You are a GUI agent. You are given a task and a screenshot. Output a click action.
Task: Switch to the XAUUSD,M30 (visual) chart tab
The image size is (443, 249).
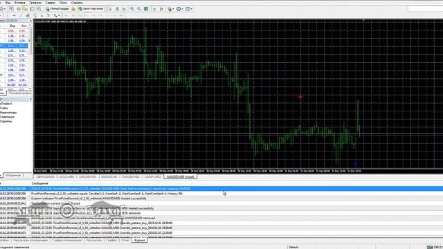pos(180,177)
